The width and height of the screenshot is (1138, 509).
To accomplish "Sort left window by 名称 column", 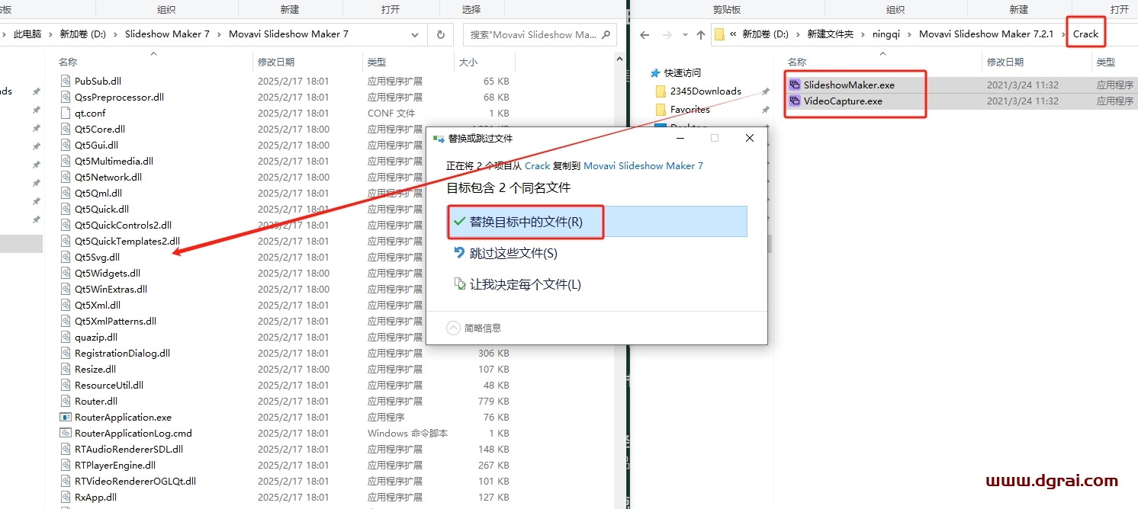I will (68, 62).
